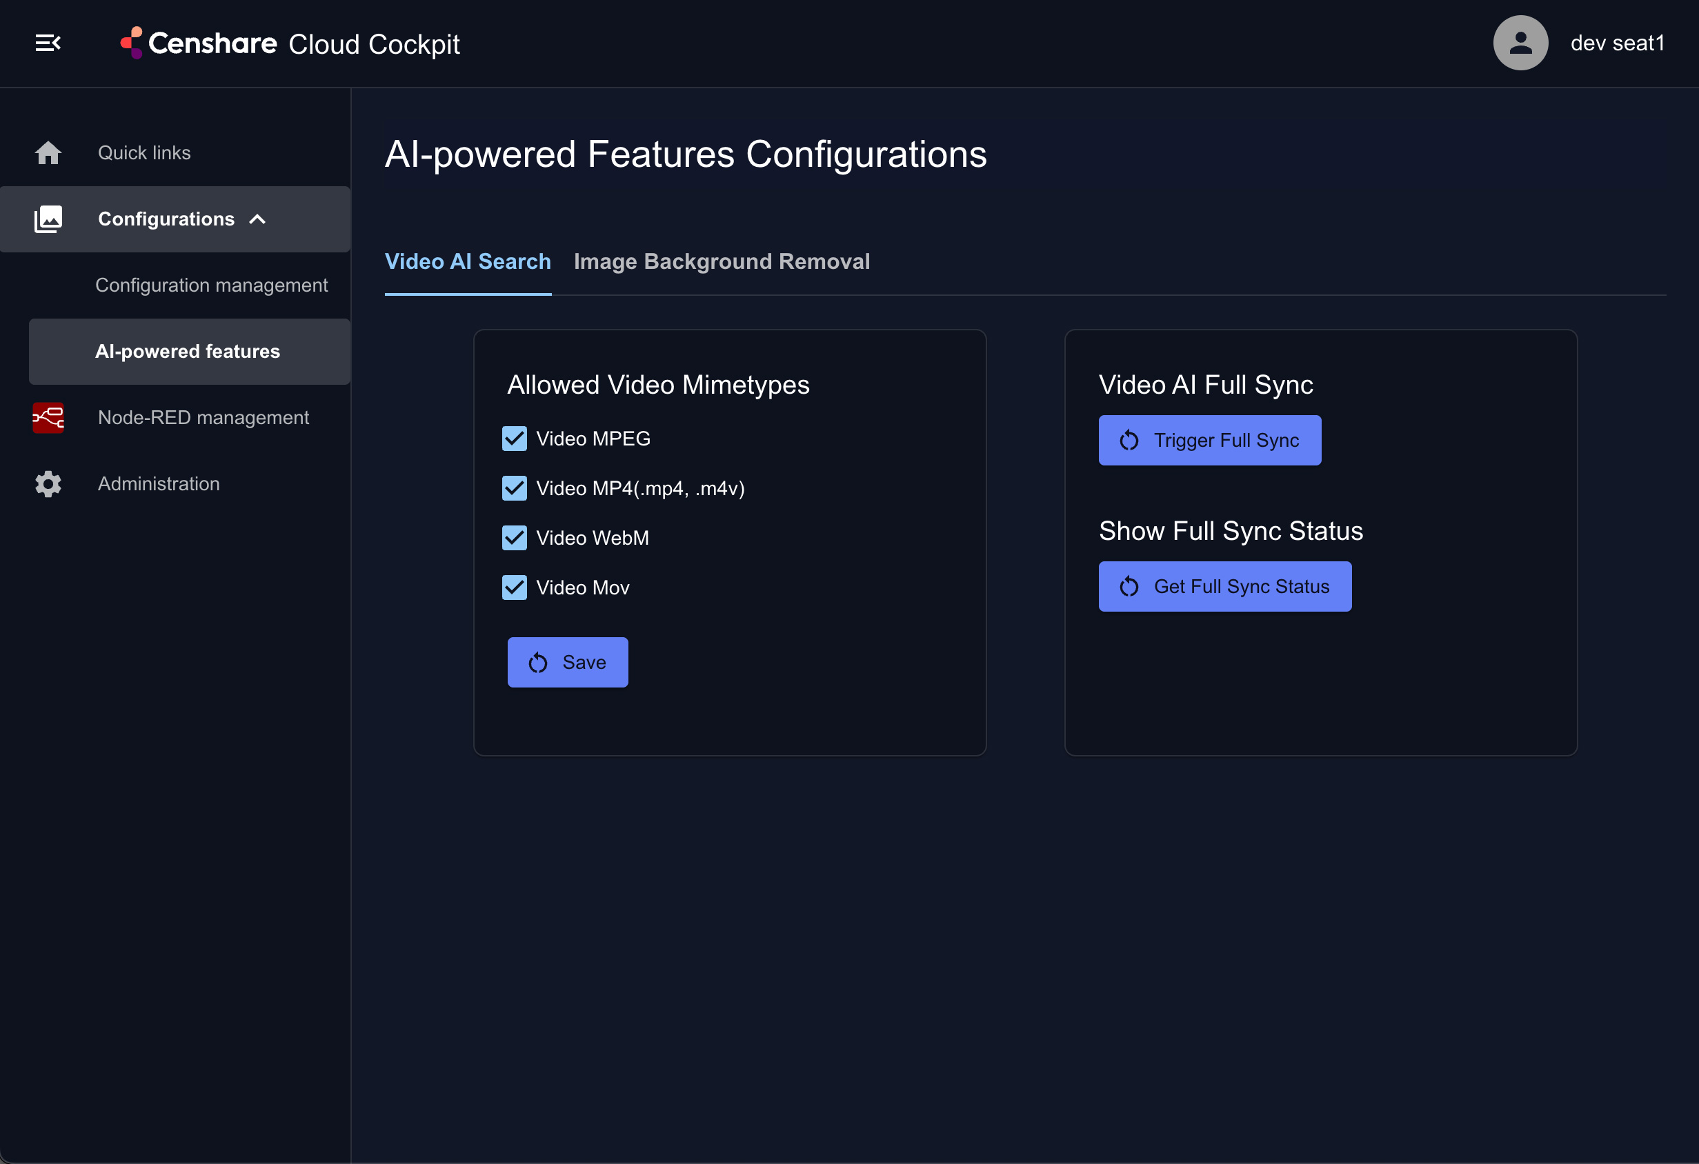Click the Censhare logo
Viewport: 1699px width, 1164px height.
point(198,43)
